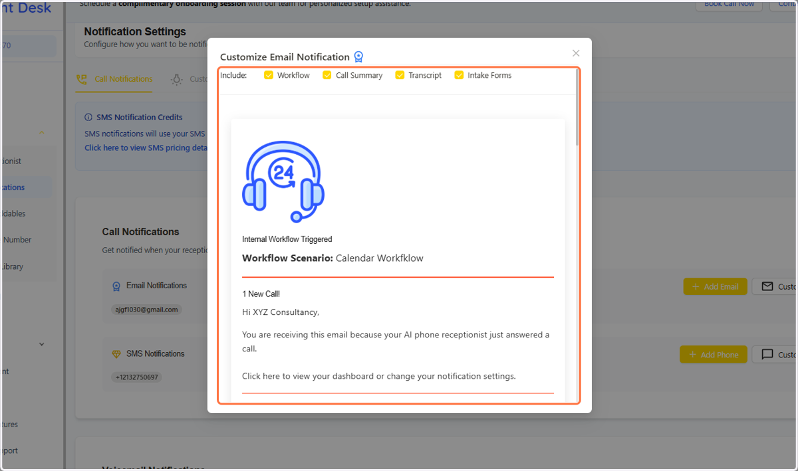The width and height of the screenshot is (798, 471).
Task: Click the Add Phone button
Action: click(x=713, y=354)
